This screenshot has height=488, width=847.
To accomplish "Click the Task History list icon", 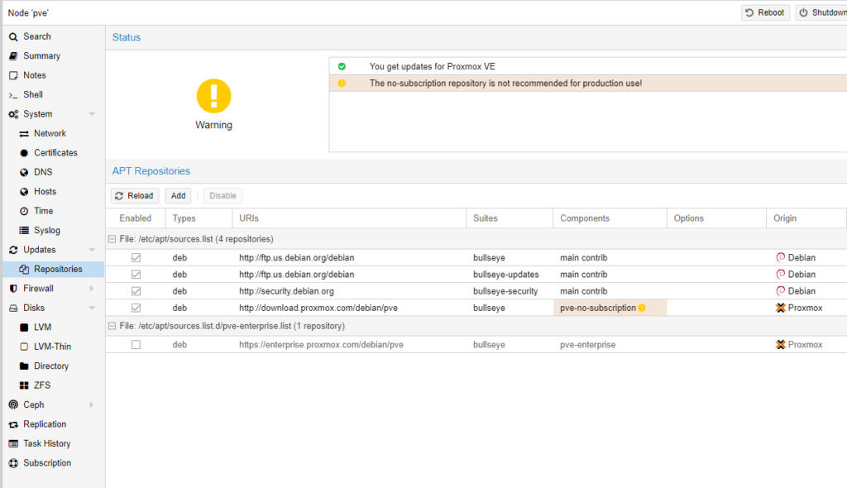I will [x=13, y=443].
